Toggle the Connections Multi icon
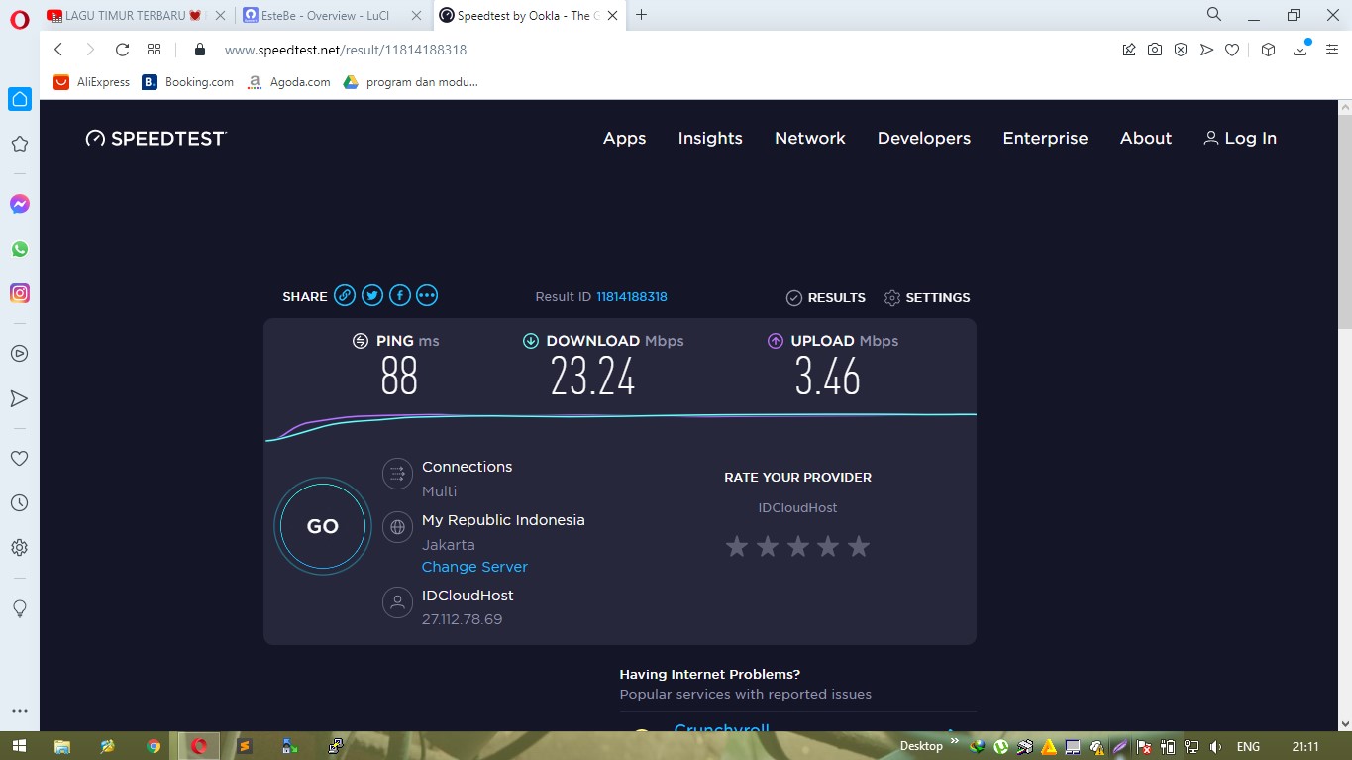1352x760 pixels. click(397, 474)
